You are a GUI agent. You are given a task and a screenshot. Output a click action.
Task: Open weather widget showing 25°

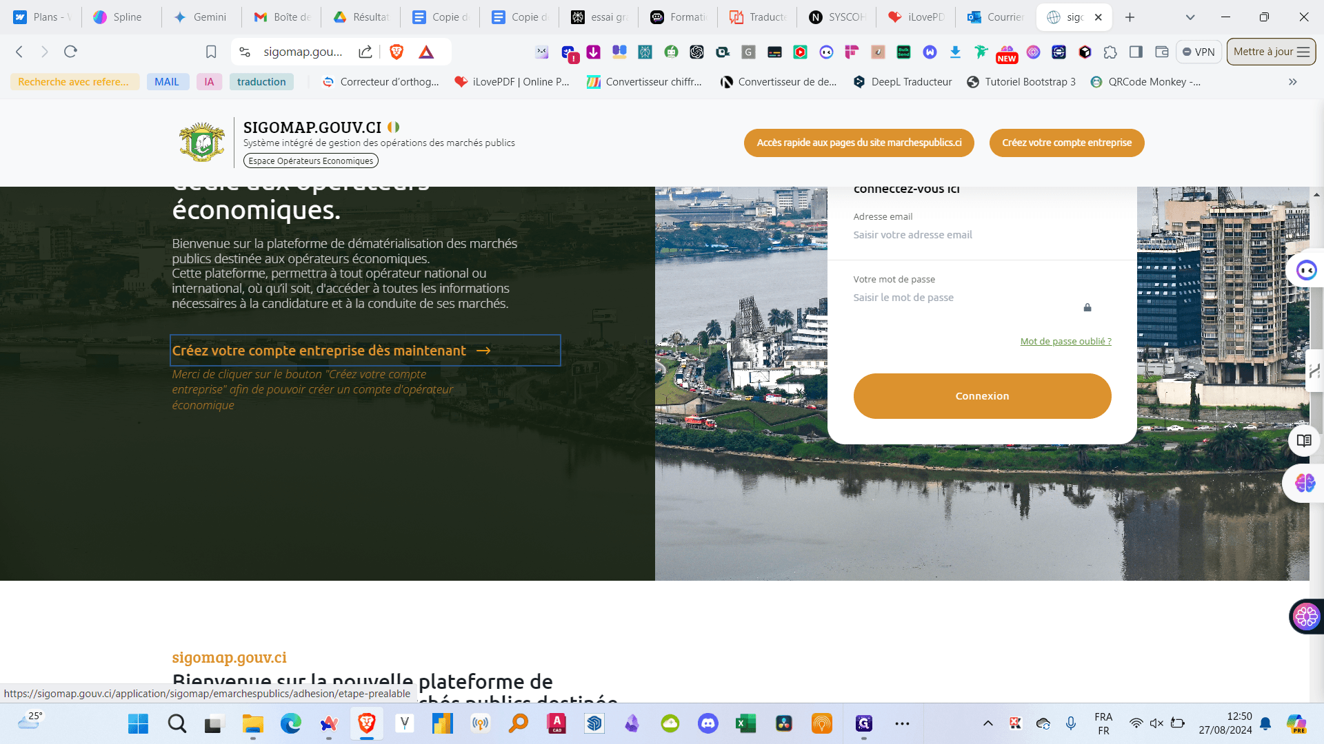click(30, 721)
